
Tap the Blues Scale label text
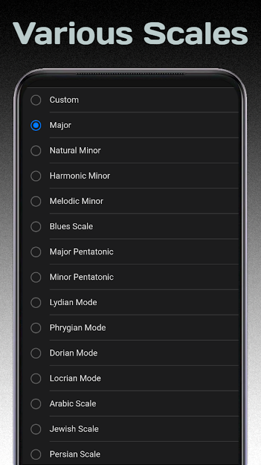pyautogui.click(x=71, y=226)
